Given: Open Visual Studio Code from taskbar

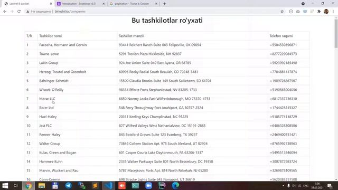Looking at the screenshot, I should click(108, 185).
